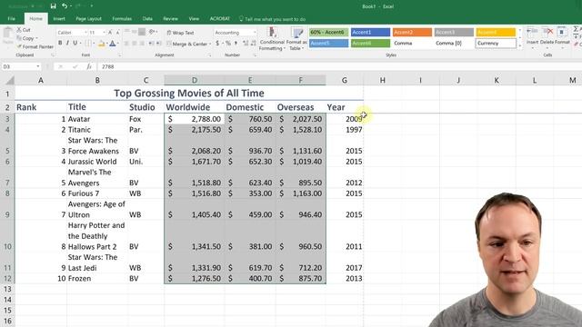This screenshot has width=582, height=327.
Task: Increase font size with the larger A
Action: coord(110,33)
